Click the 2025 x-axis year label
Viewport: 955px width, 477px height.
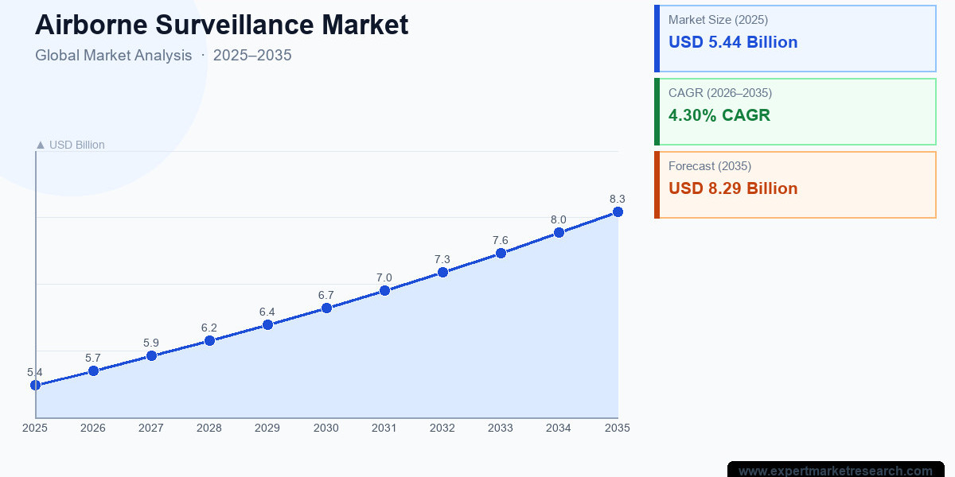click(x=35, y=428)
